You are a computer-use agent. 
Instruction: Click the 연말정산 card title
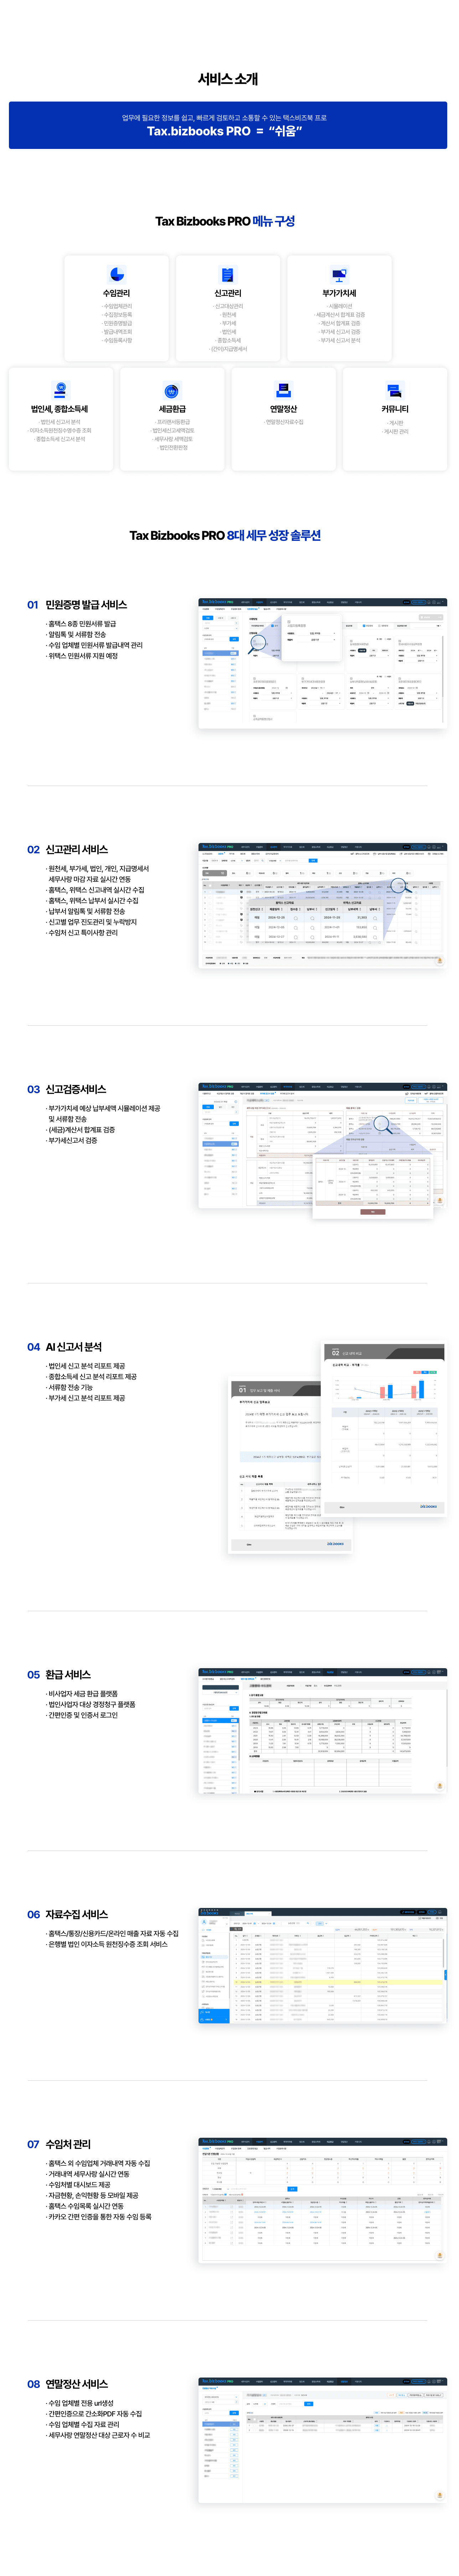click(283, 409)
